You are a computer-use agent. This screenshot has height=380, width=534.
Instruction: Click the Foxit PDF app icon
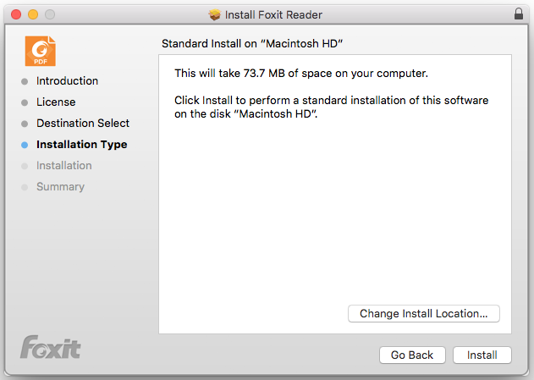coord(40,51)
